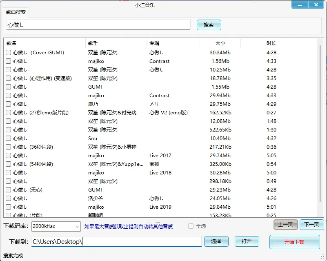Click the 打开 button to open folder

[x=247, y=241]
